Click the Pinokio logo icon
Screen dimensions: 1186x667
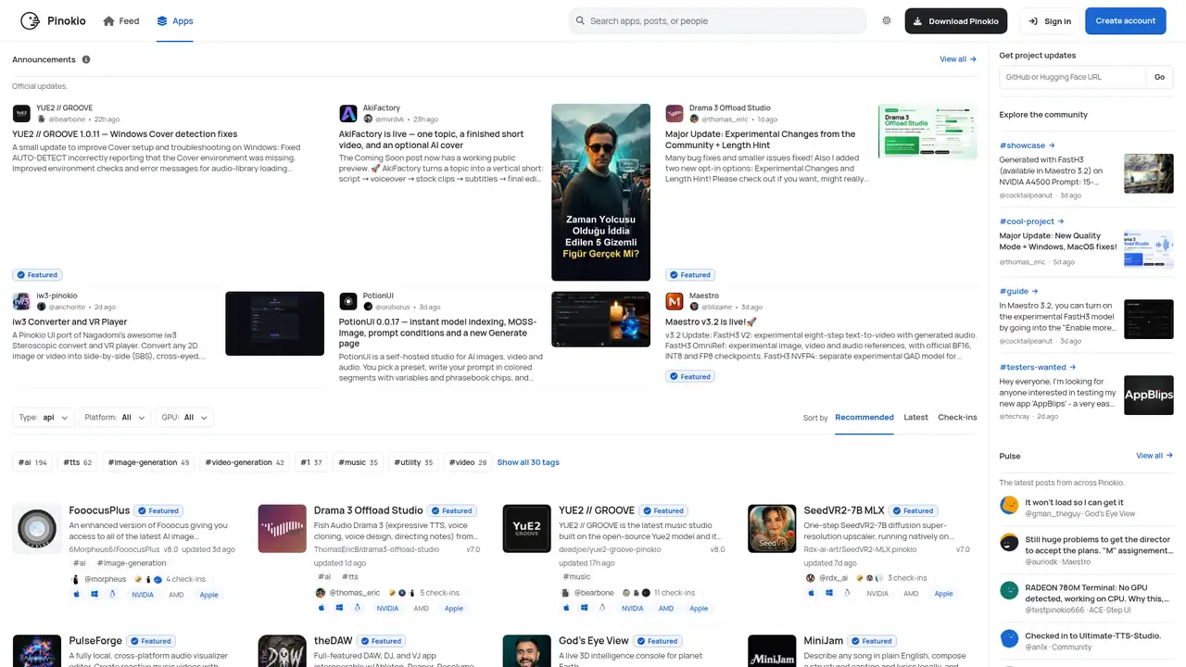[30, 20]
